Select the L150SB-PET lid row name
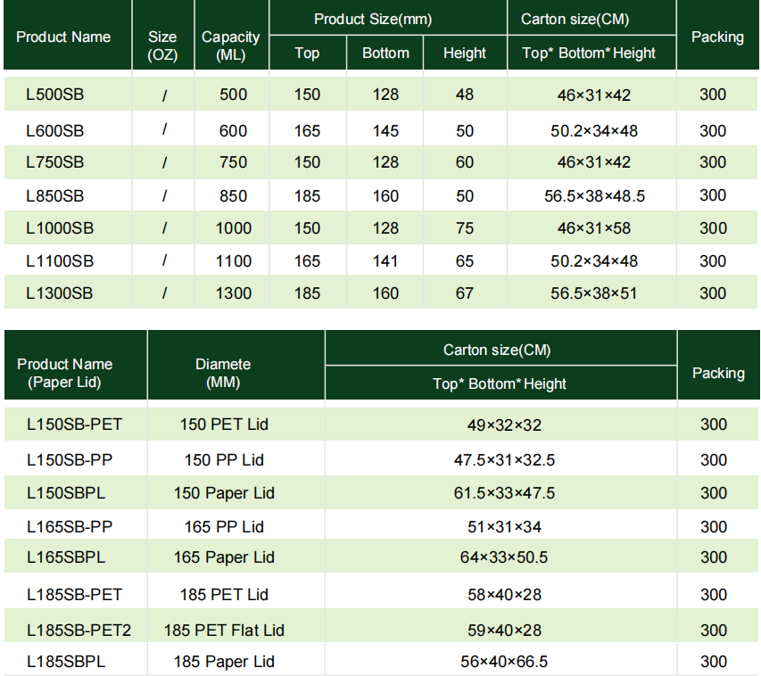The image size is (761, 676). click(x=74, y=425)
